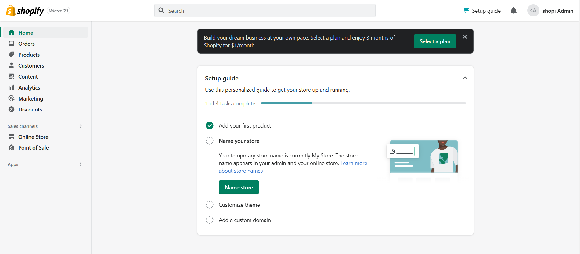Click the Select a plan button
Image resolution: width=580 pixels, height=254 pixels.
(x=435, y=41)
